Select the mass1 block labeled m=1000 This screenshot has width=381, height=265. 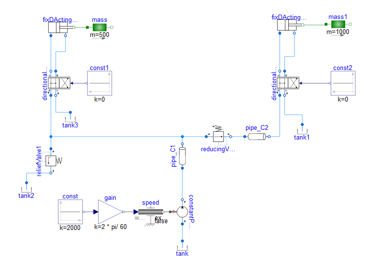coord(338,24)
